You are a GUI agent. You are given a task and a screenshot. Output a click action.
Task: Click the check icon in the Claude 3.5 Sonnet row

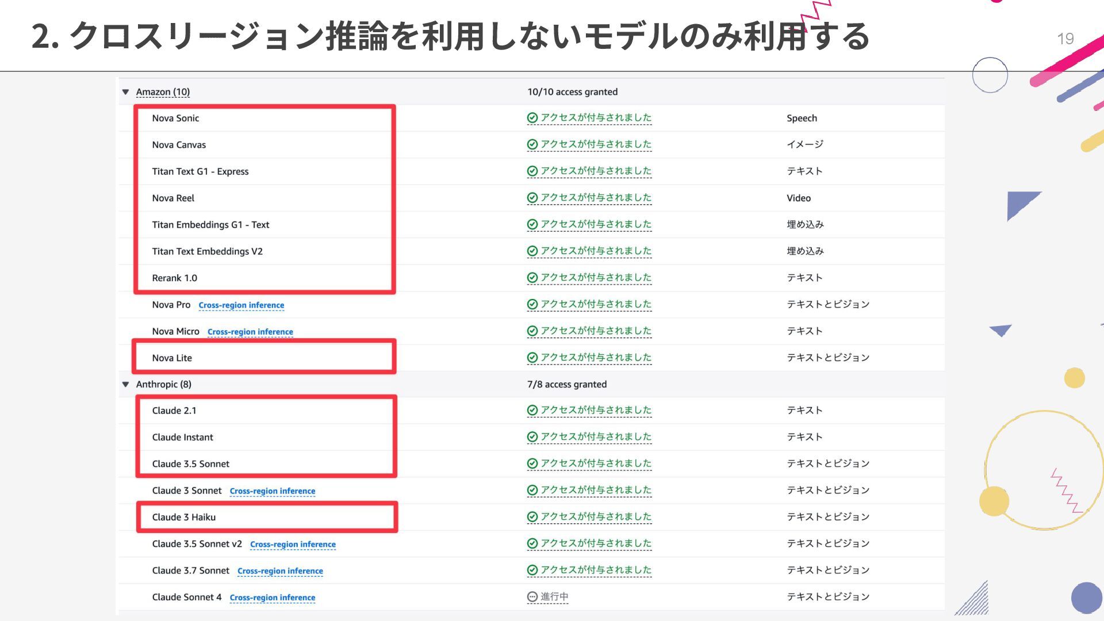pos(532,463)
